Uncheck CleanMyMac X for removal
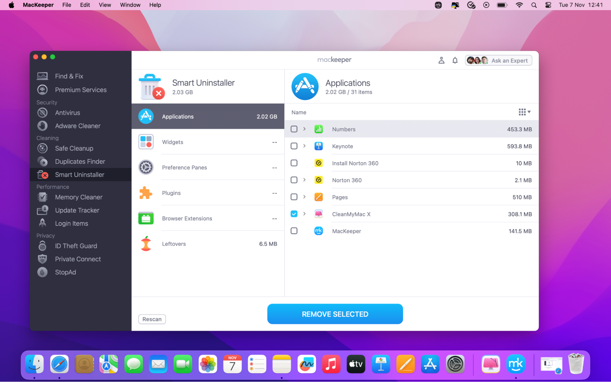The height and width of the screenshot is (382, 611). [294, 214]
